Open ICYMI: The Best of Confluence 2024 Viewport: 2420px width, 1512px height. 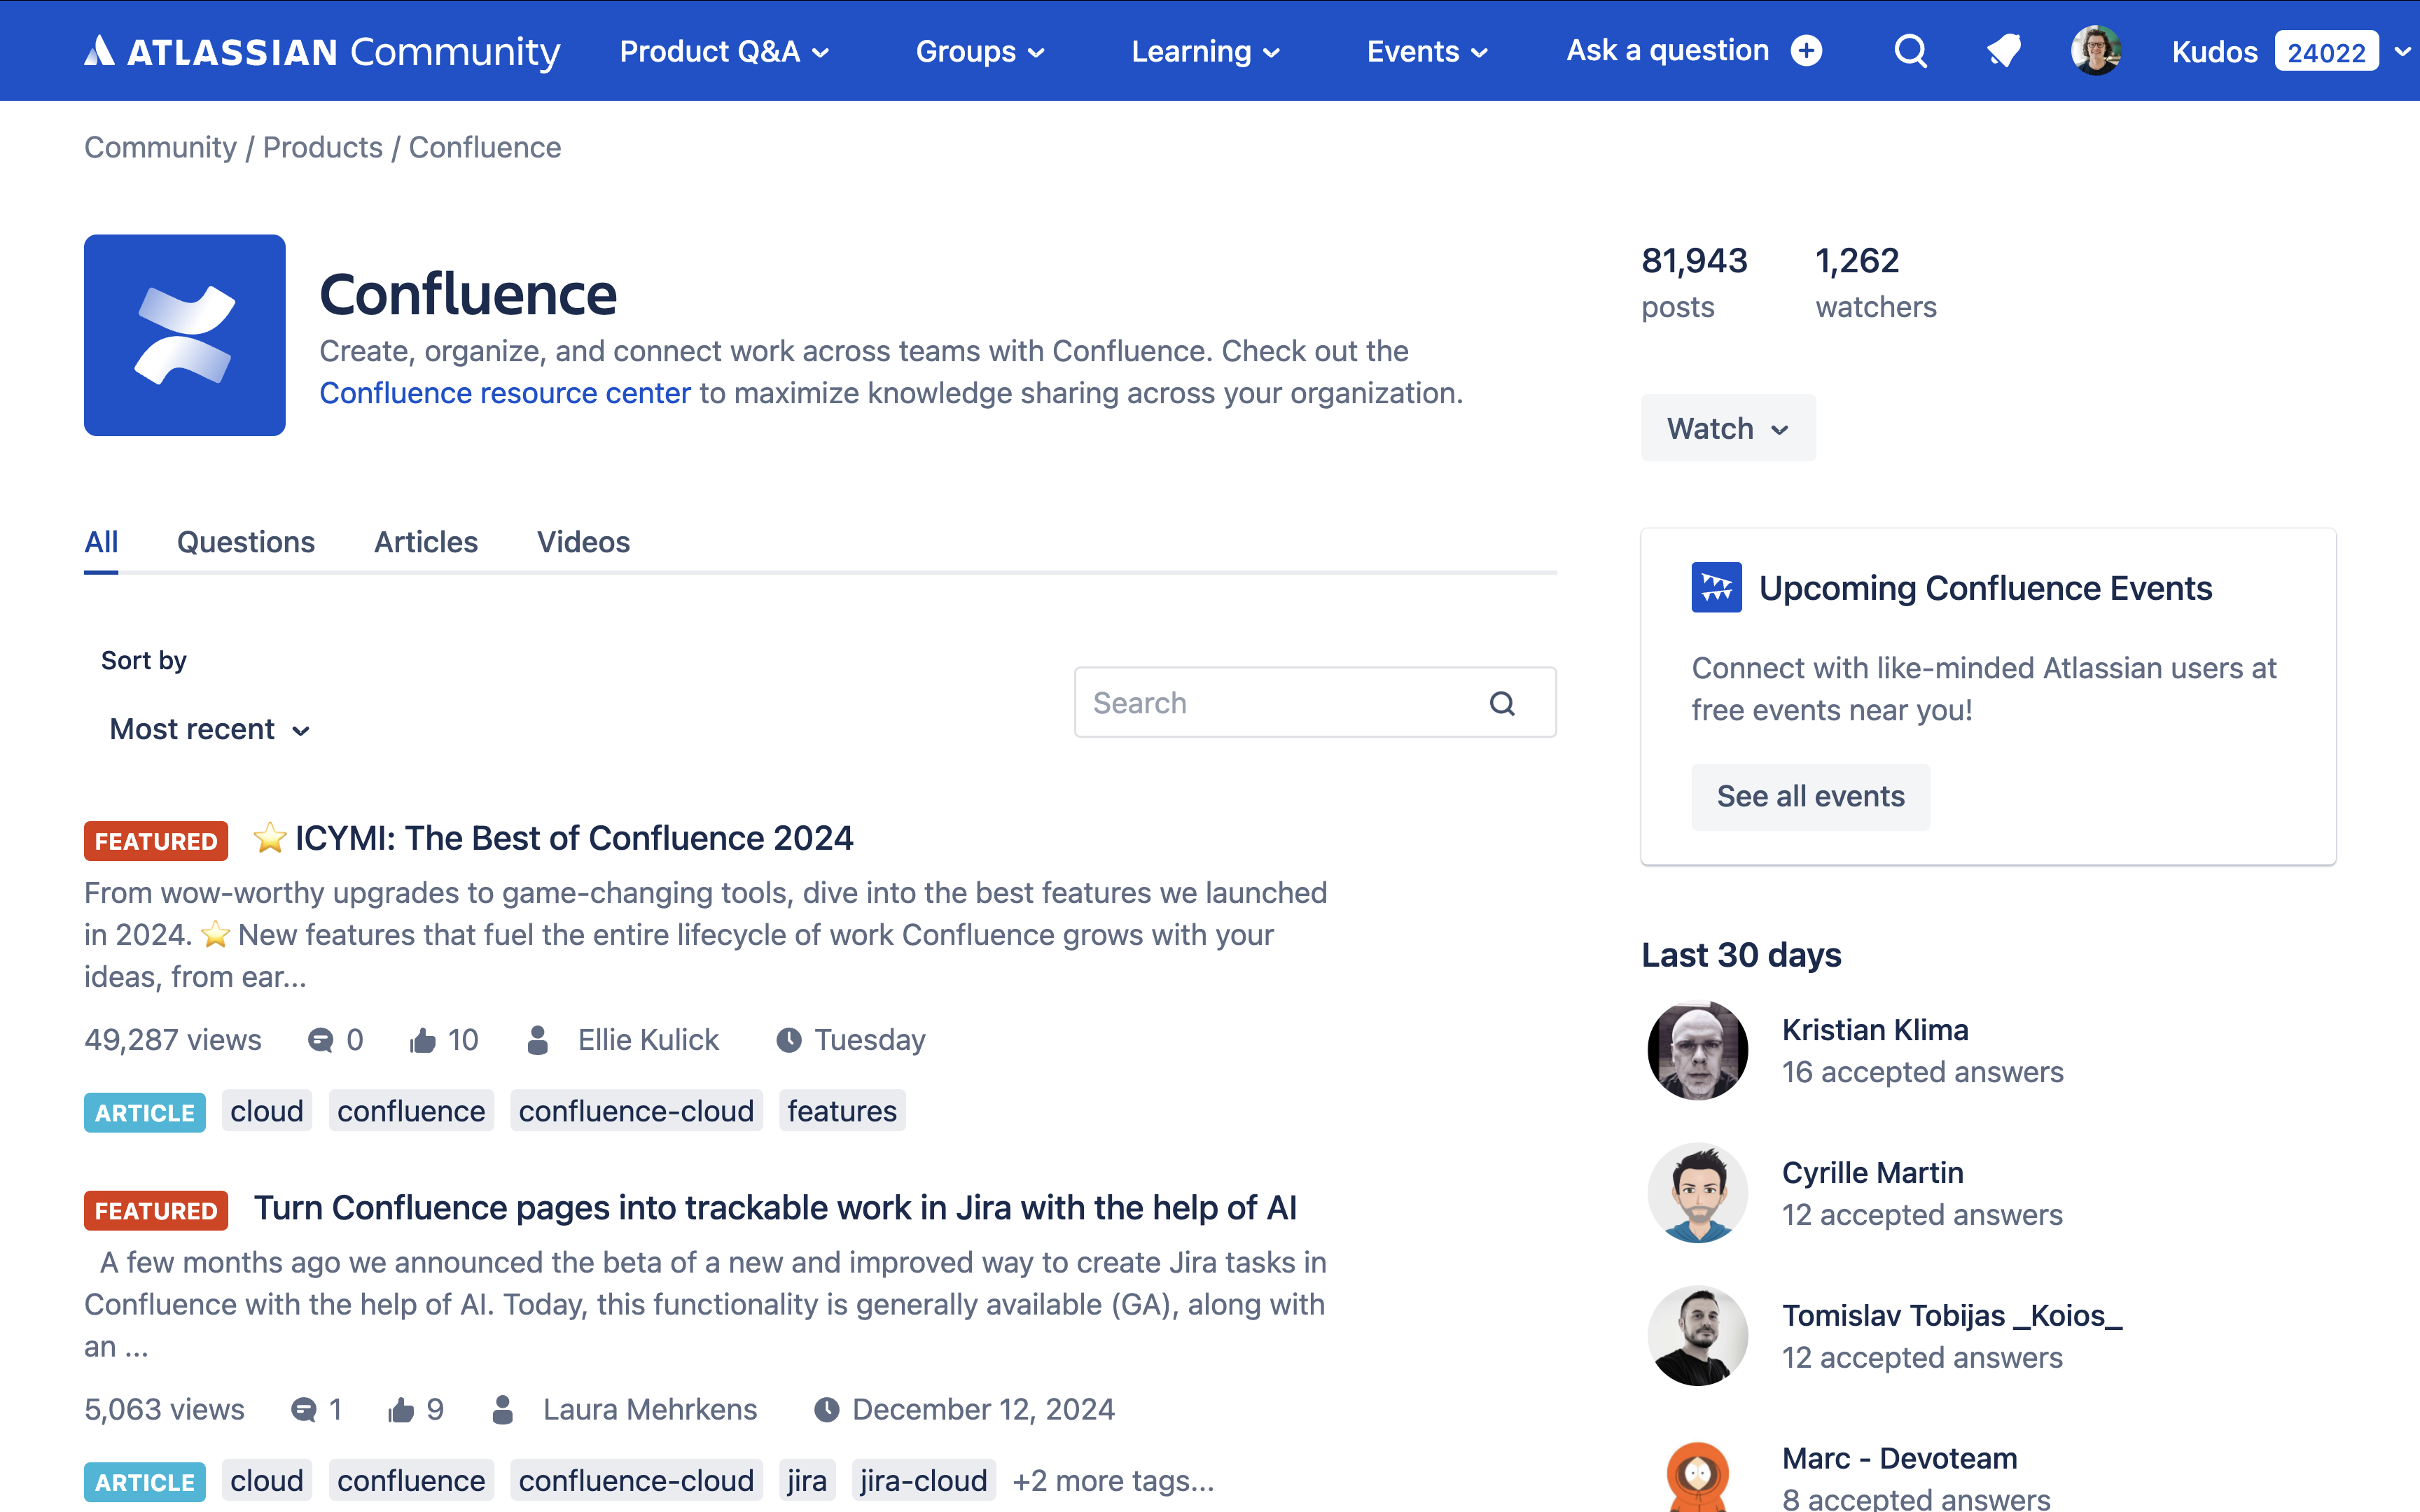[x=574, y=838]
